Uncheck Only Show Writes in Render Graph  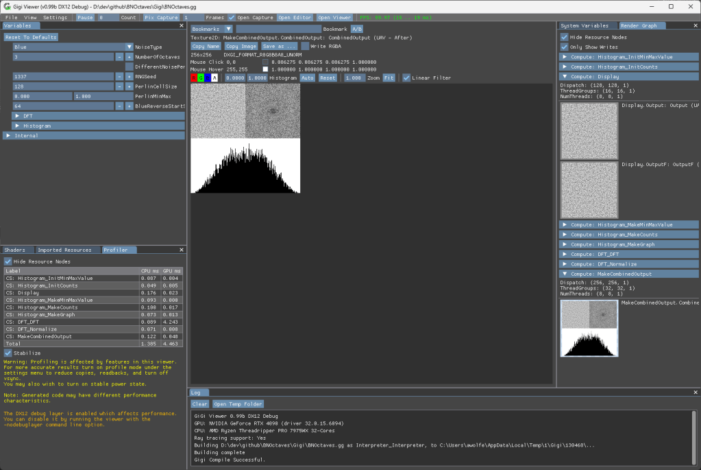[x=565, y=47]
